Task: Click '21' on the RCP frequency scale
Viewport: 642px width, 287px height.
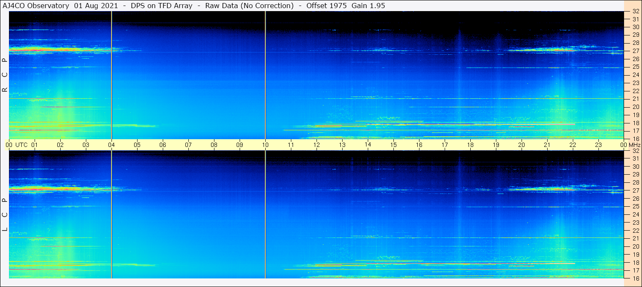Action: click(635, 99)
